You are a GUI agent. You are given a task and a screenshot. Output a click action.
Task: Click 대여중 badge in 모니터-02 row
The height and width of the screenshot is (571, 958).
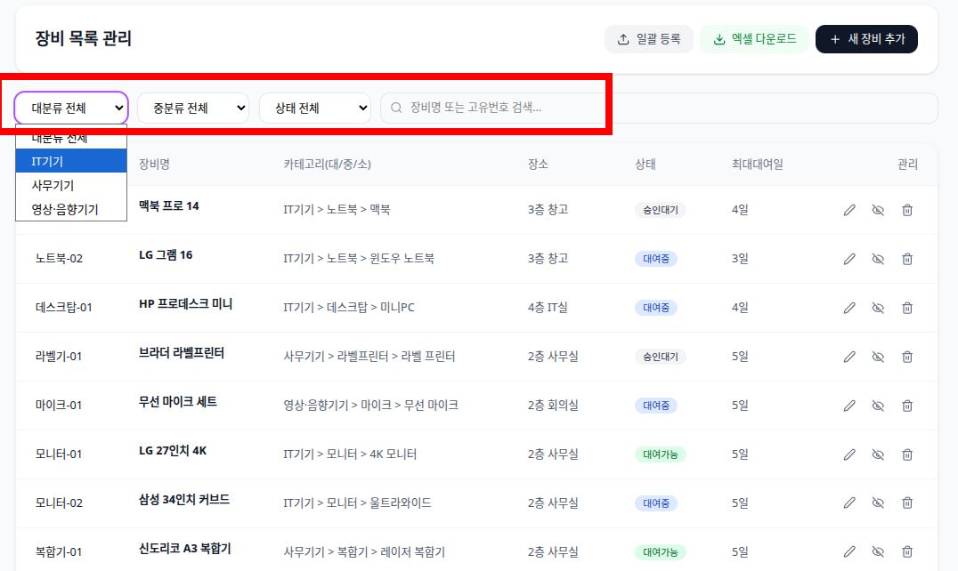pyautogui.click(x=655, y=503)
